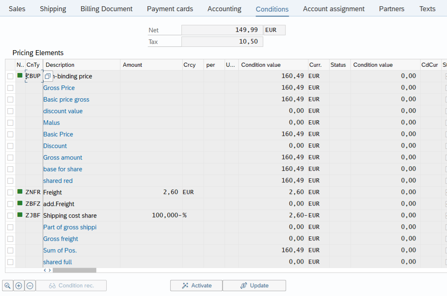447x296 pixels.
Task: Click the horizontal scrollbar thumb under Description
Action: [x=74, y=270]
